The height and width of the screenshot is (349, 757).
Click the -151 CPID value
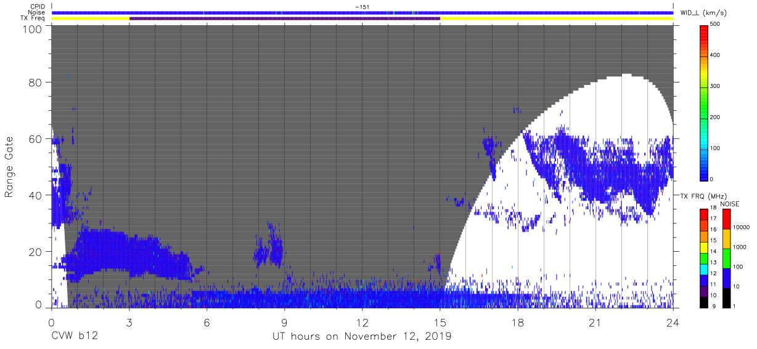362,7
